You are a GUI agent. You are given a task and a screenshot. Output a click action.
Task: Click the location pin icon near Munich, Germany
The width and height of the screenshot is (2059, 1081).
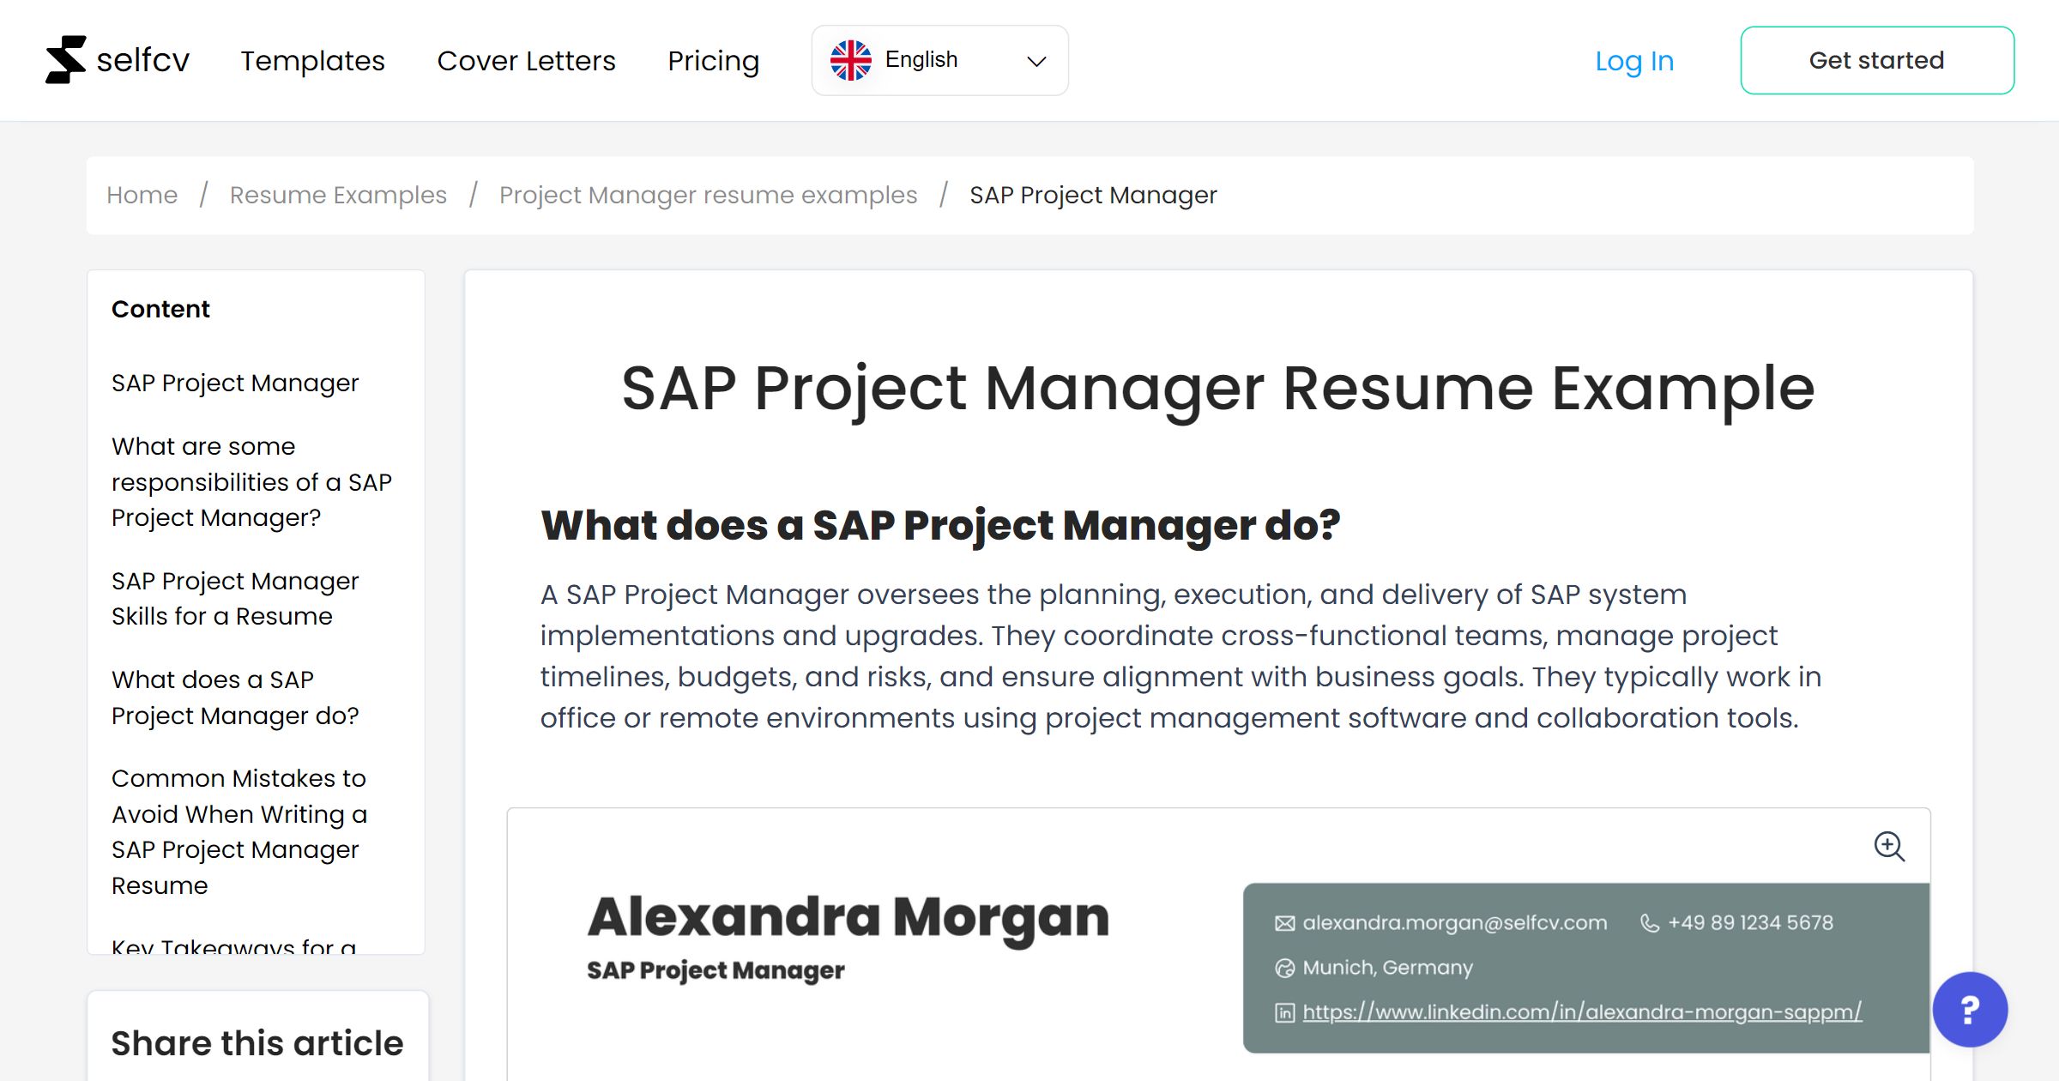coord(1283,968)
